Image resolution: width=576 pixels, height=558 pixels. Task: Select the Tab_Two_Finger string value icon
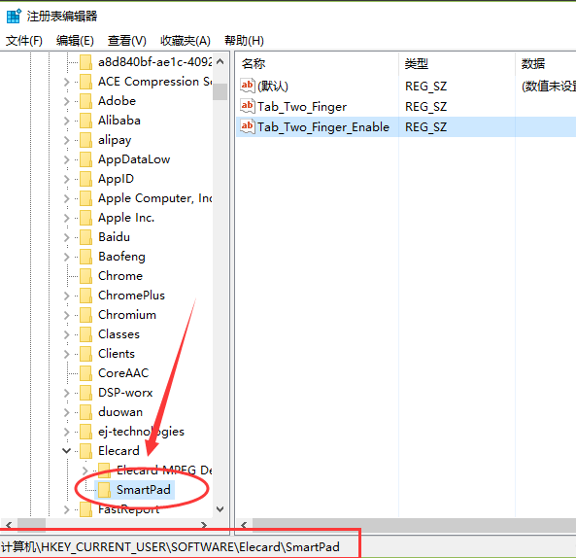(248, 107)
